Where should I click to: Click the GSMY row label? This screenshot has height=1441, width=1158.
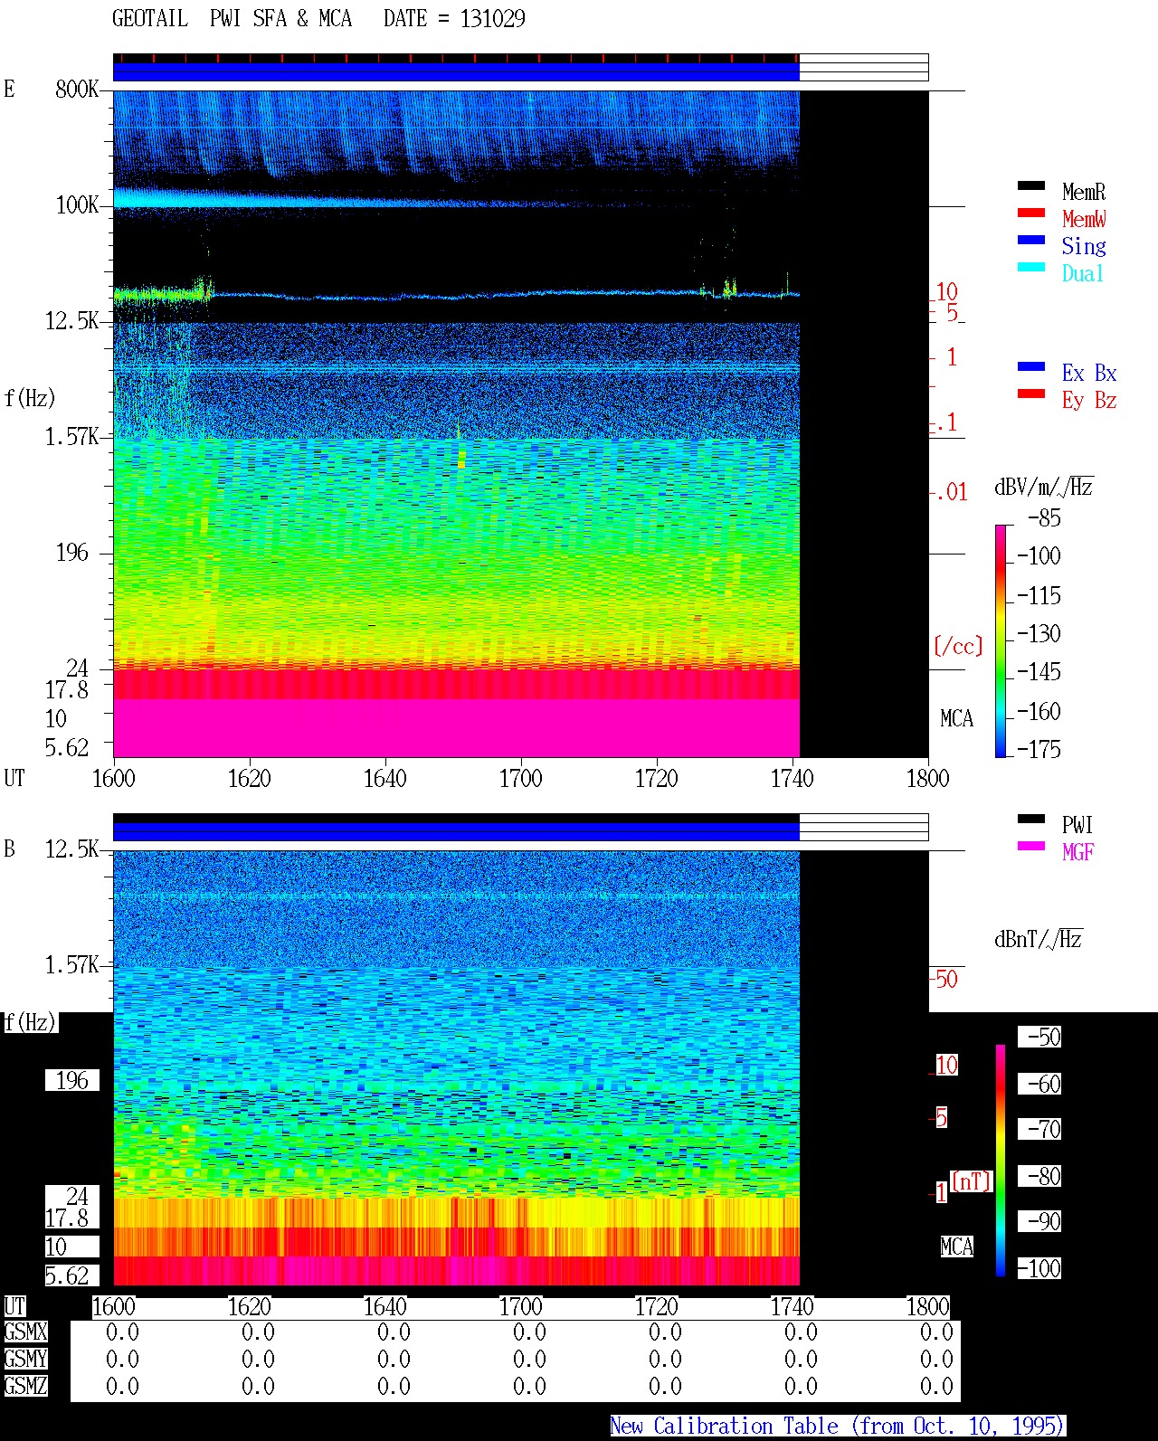25,1360
